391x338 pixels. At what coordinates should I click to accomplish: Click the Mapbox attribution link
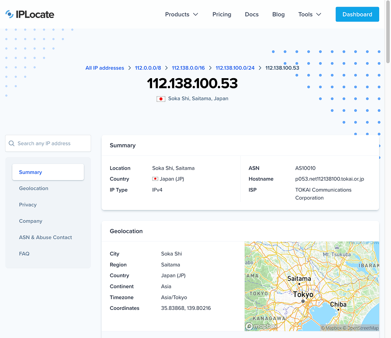tap(331, 328)
